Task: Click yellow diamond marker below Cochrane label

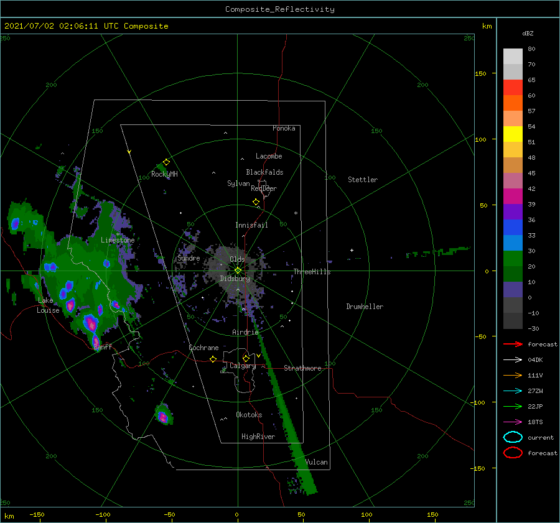Action: 213,359
